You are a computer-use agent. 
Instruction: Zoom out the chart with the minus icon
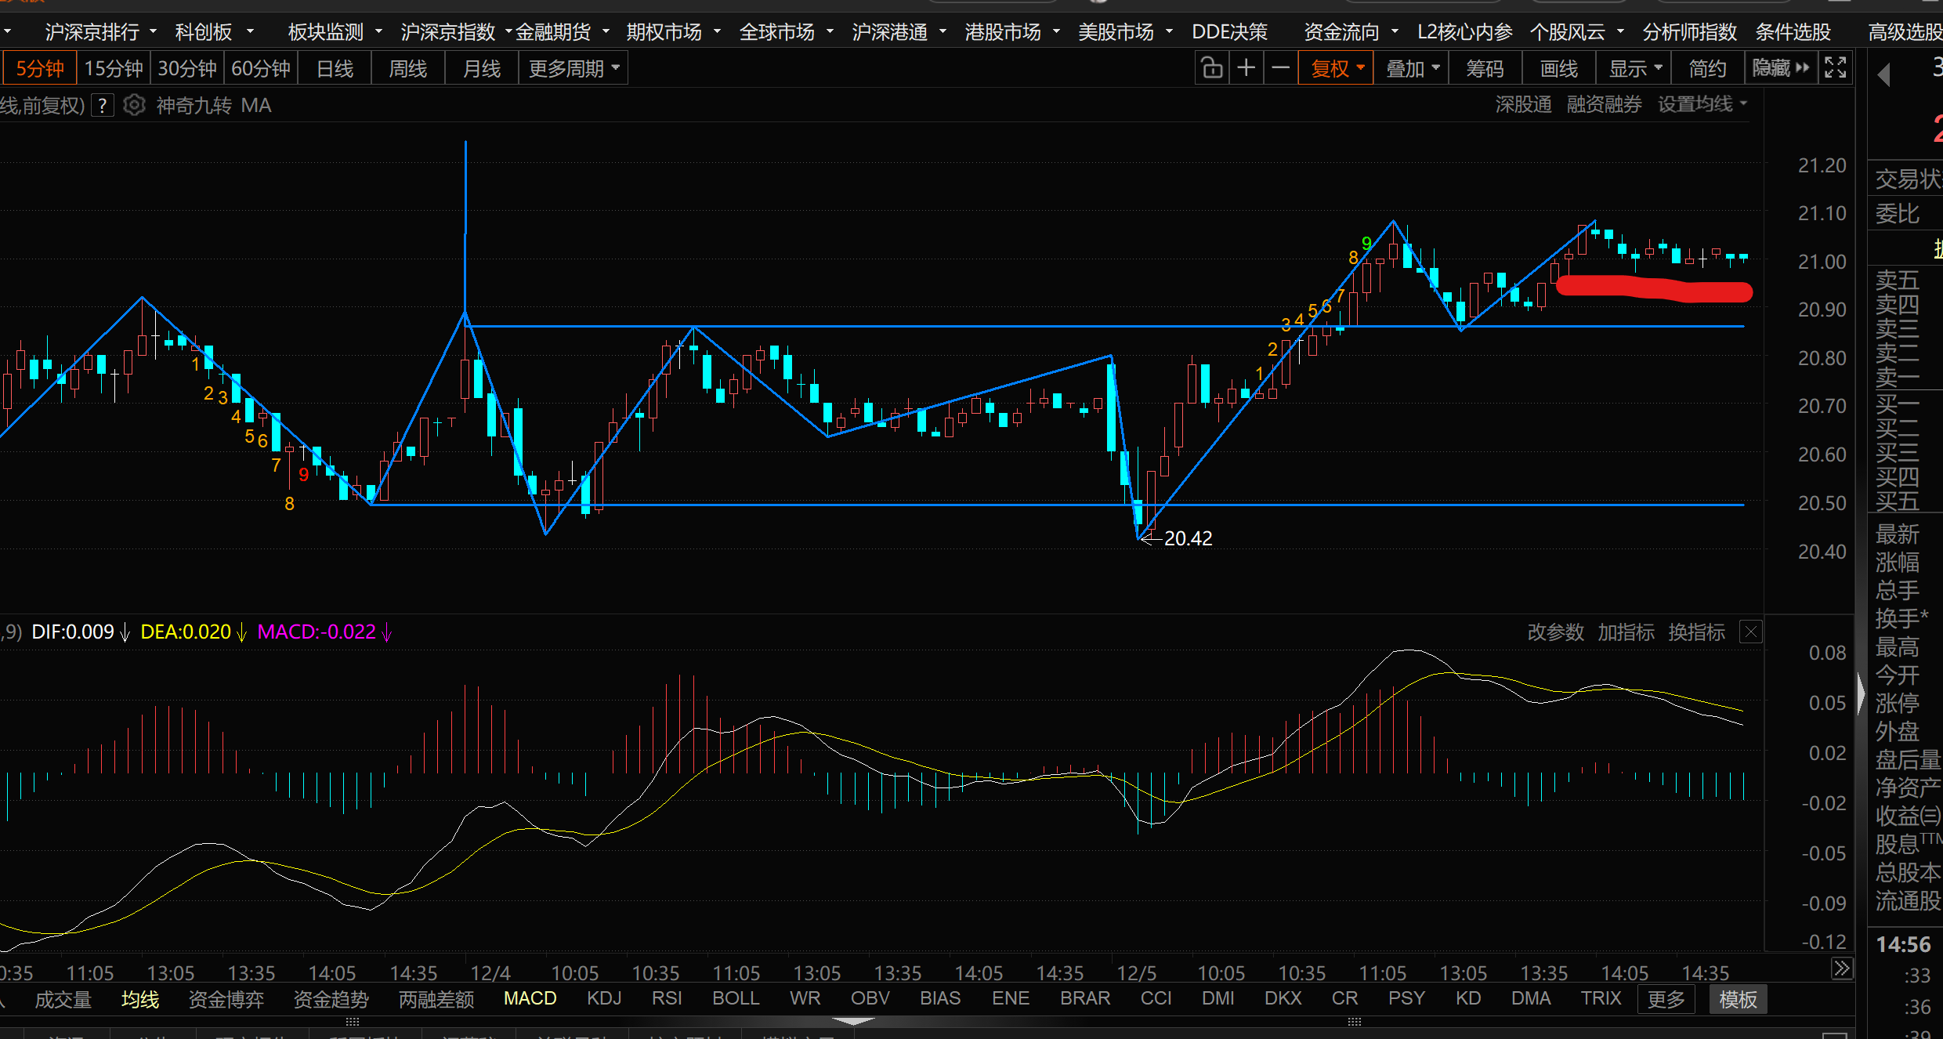tap(1280, 68)
